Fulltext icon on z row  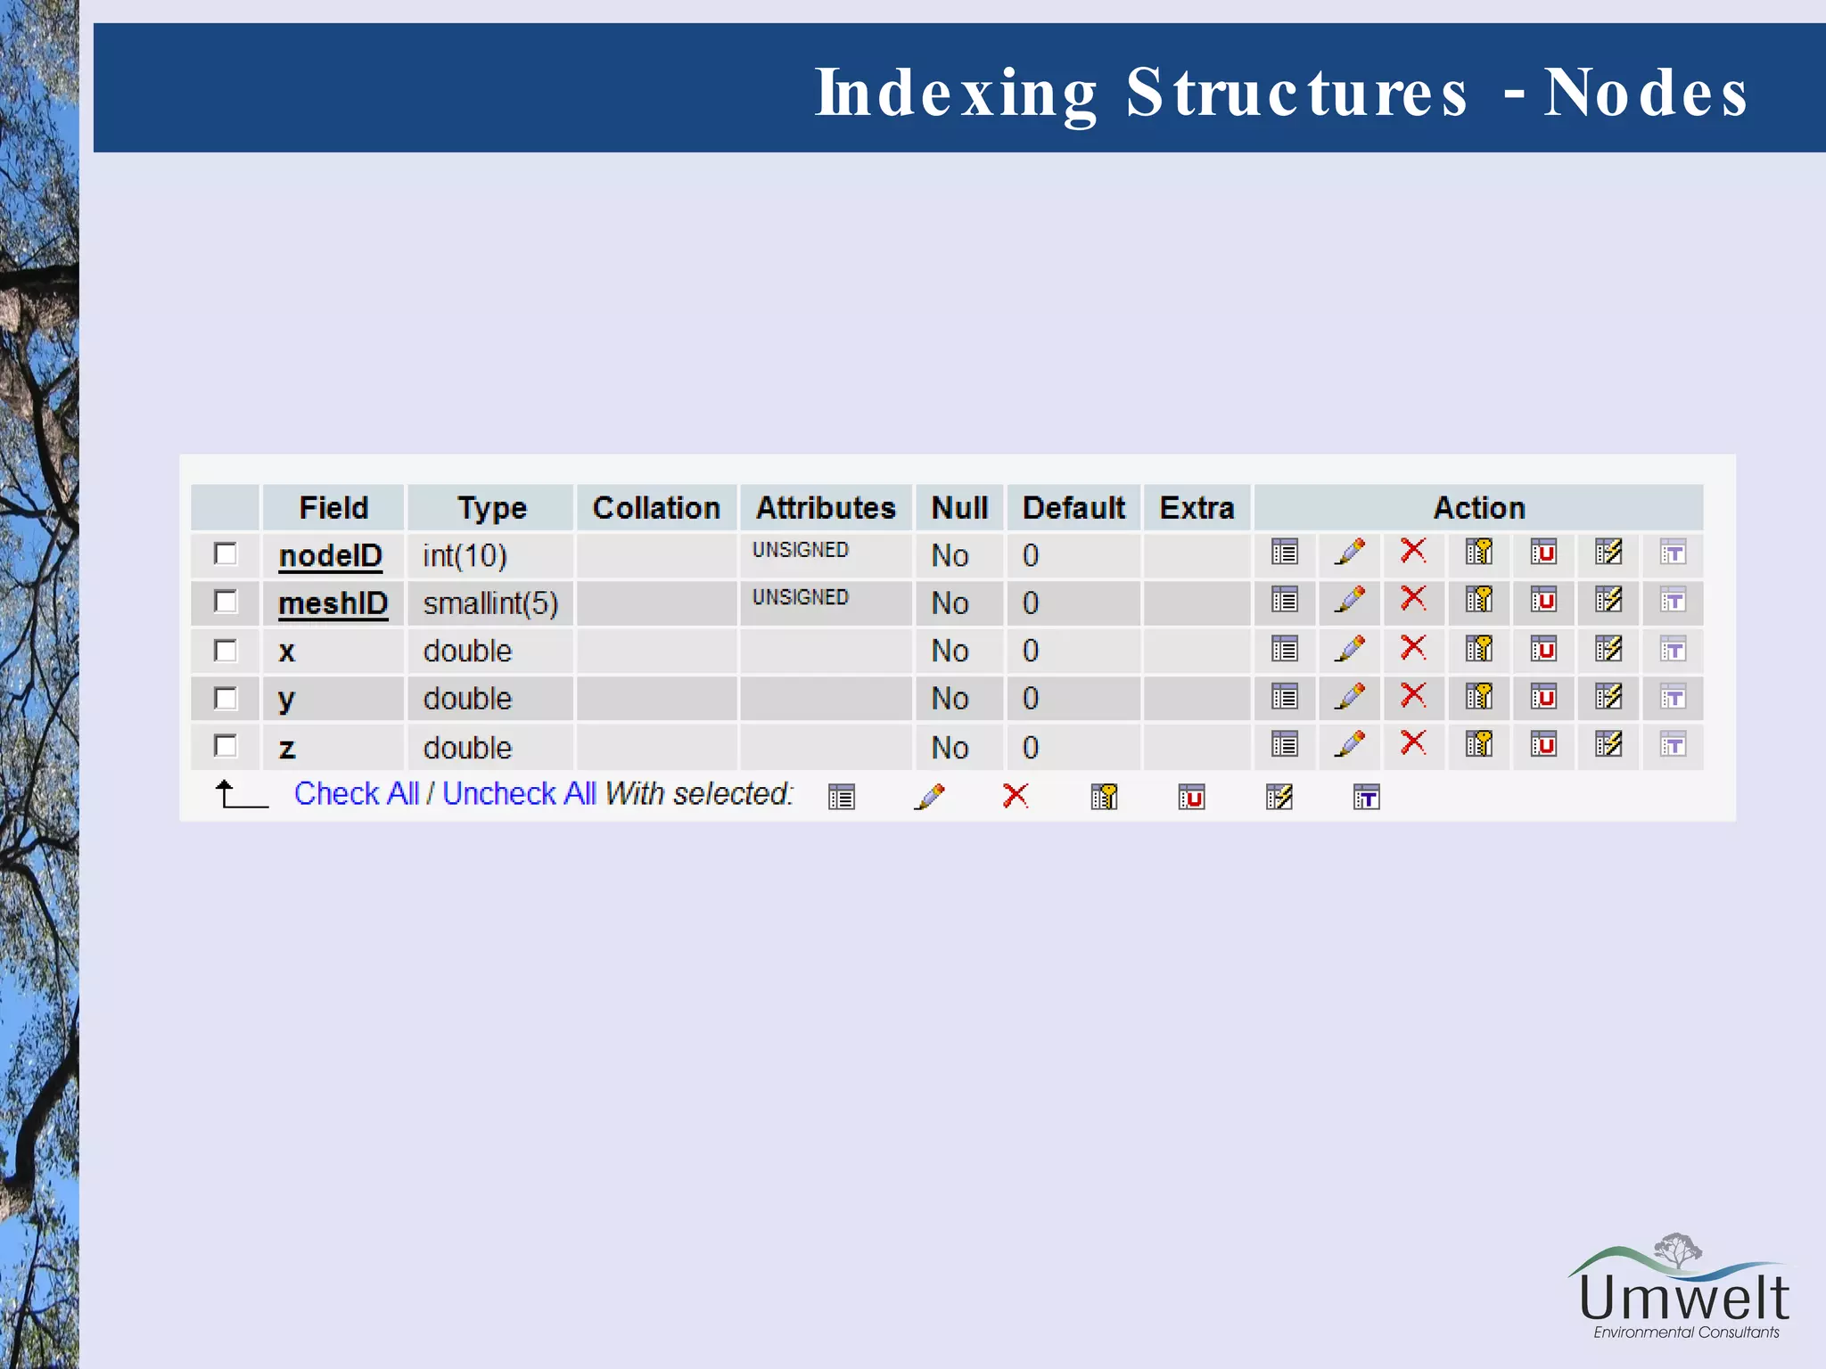pos(1673,744)
